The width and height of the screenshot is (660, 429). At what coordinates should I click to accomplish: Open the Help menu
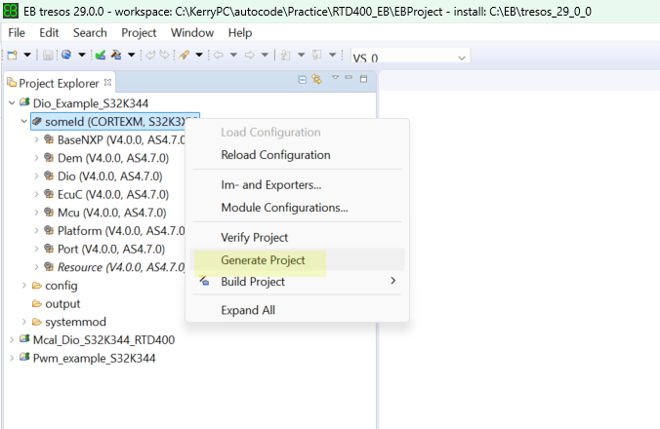pyautogui.click(x=240, y=33)
